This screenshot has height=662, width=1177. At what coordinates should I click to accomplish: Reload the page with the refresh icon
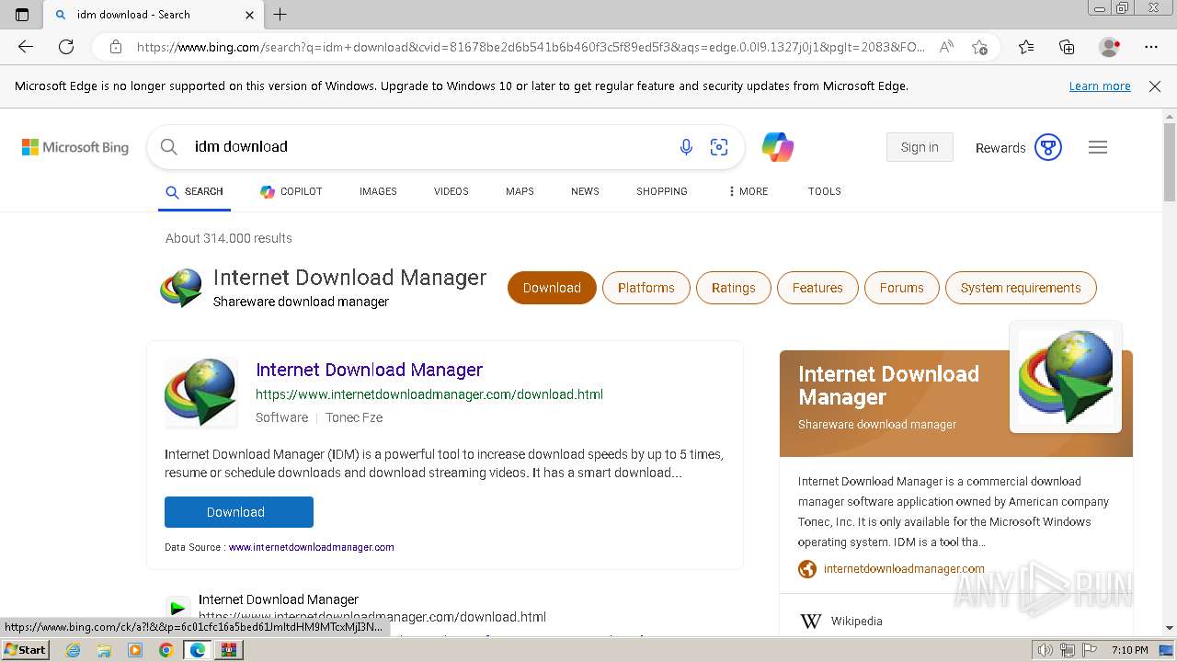click(x=66, y=47)
